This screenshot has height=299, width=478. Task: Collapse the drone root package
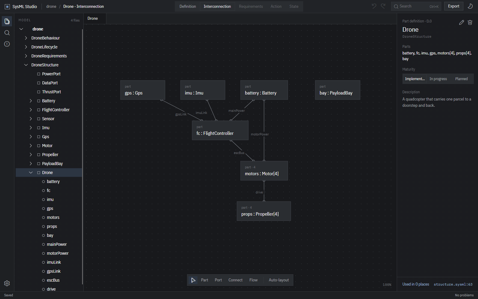click(x=21, y=29)
